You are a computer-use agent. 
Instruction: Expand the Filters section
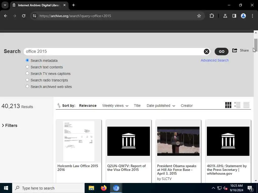pos(10,125)
